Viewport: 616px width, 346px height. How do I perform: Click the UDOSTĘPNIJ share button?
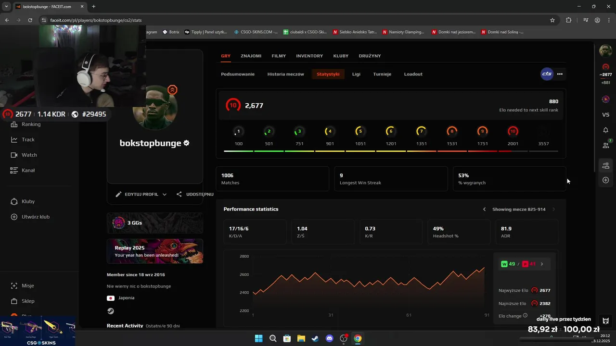195,194
